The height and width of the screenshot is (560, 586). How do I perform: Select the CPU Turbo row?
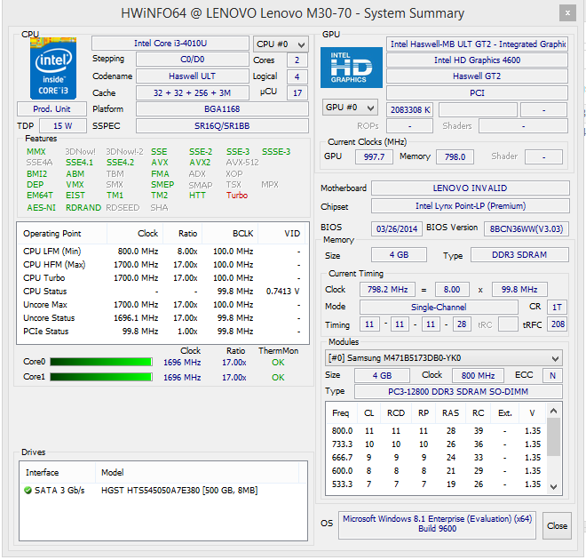[x=162, y=278]
